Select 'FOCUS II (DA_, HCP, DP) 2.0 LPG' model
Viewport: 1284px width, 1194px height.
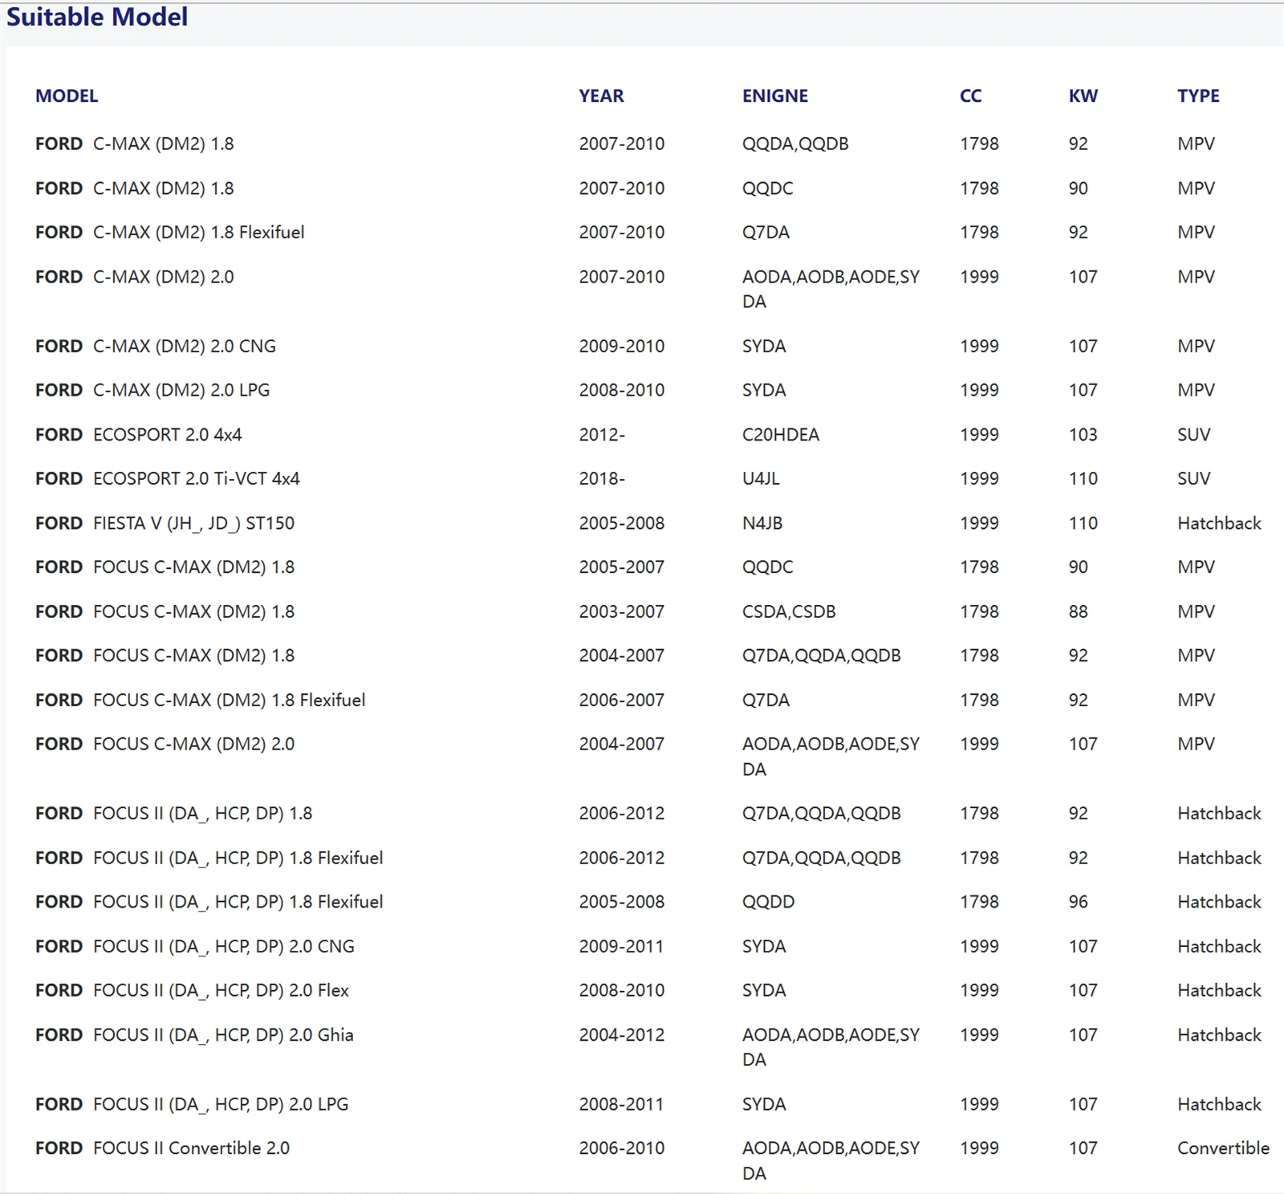point(221,1104)
